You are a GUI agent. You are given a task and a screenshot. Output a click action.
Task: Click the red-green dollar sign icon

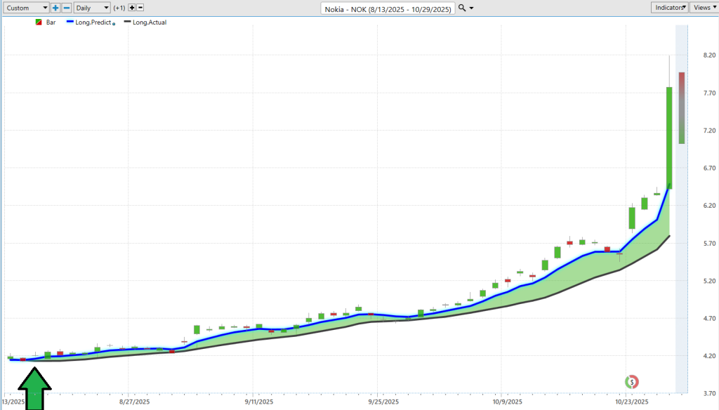[631, 382]
